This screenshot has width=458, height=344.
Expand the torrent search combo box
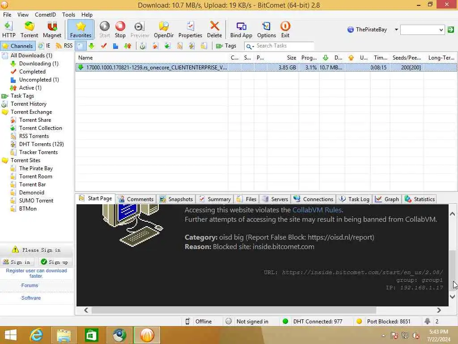[441, 30]
